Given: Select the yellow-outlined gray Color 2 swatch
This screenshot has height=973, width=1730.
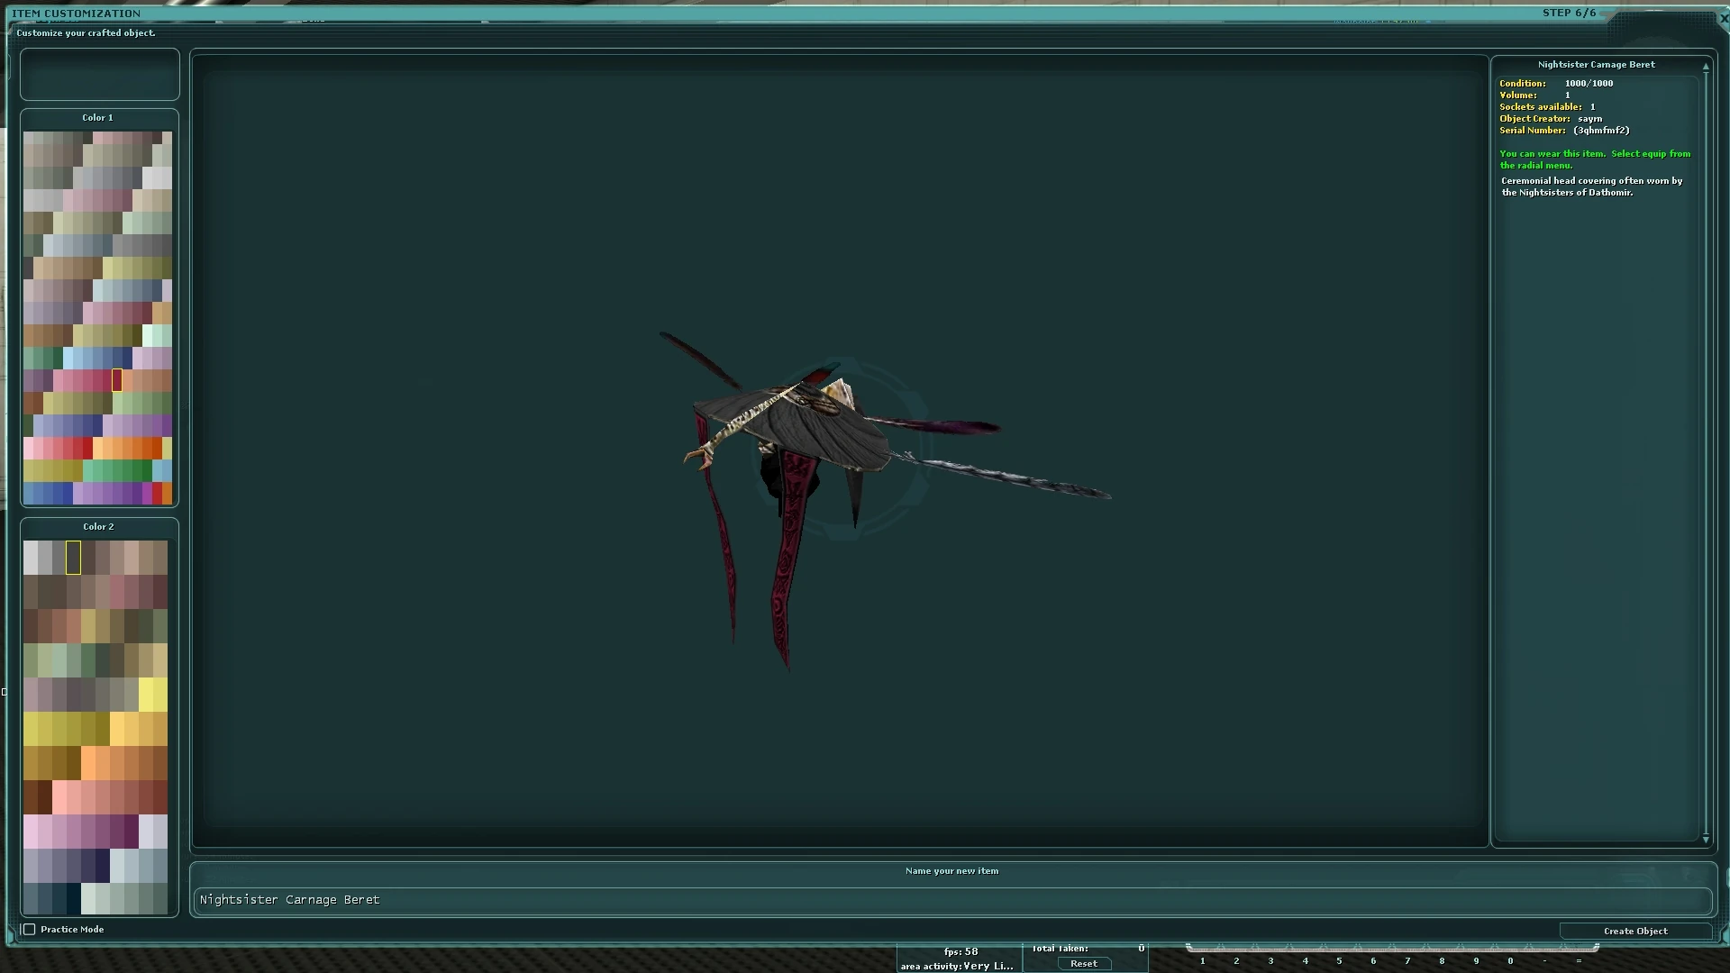Looking at the screenshot, I should (73, 558).
